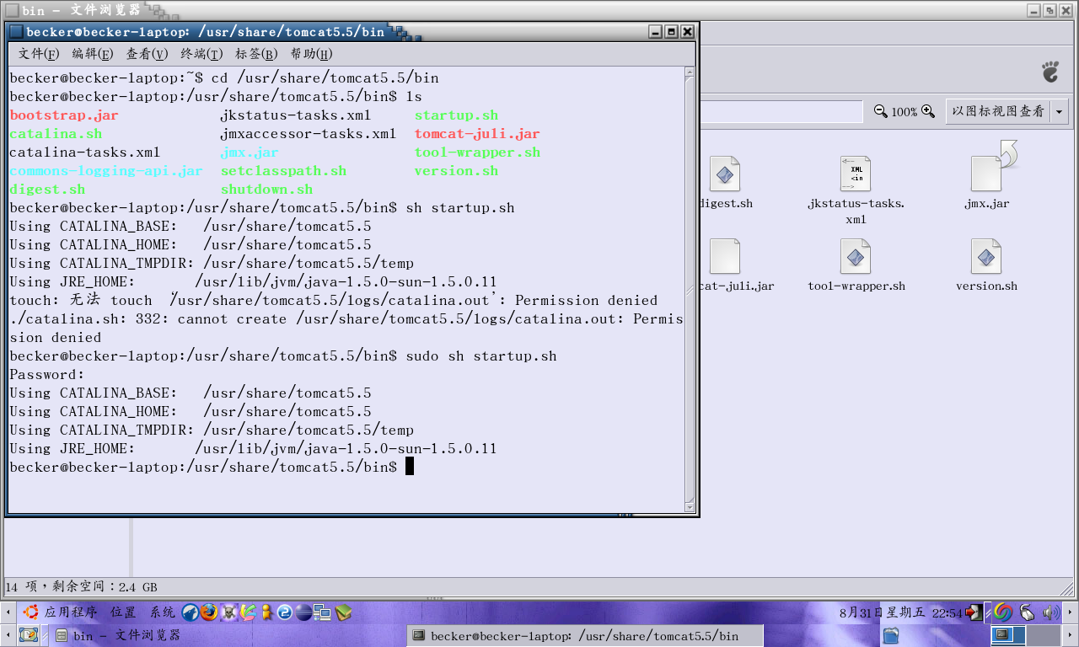Image resolution: width=1079 pixels, height=647 pixels.
Task: Hide top panel using left arrow button
Action: (8, 612)
